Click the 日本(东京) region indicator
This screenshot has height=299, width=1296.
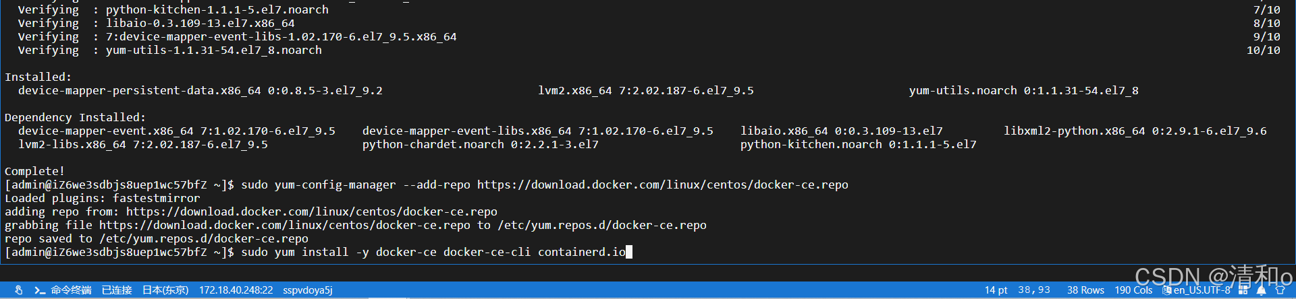165,290
